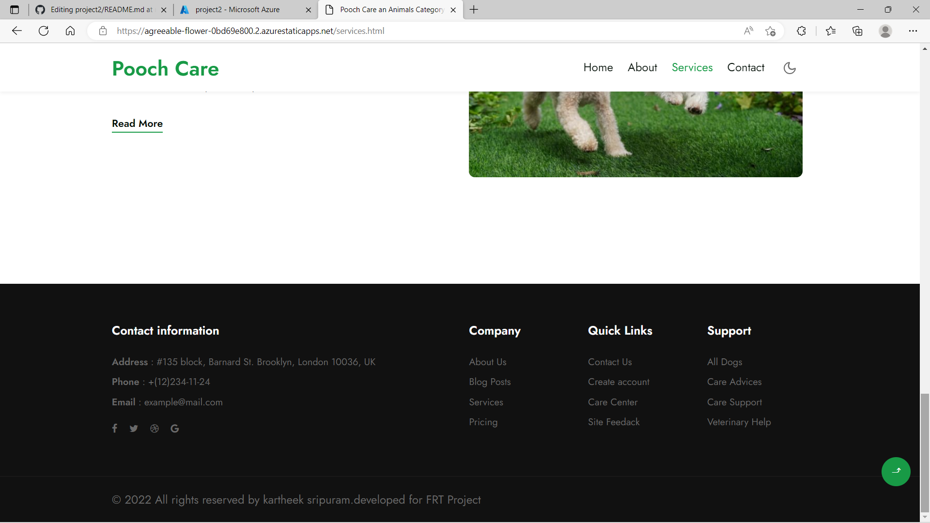This screenshot has width=930, height=523.
Task: Open the Facebook social link in the footer
Action: click(114, 428)
